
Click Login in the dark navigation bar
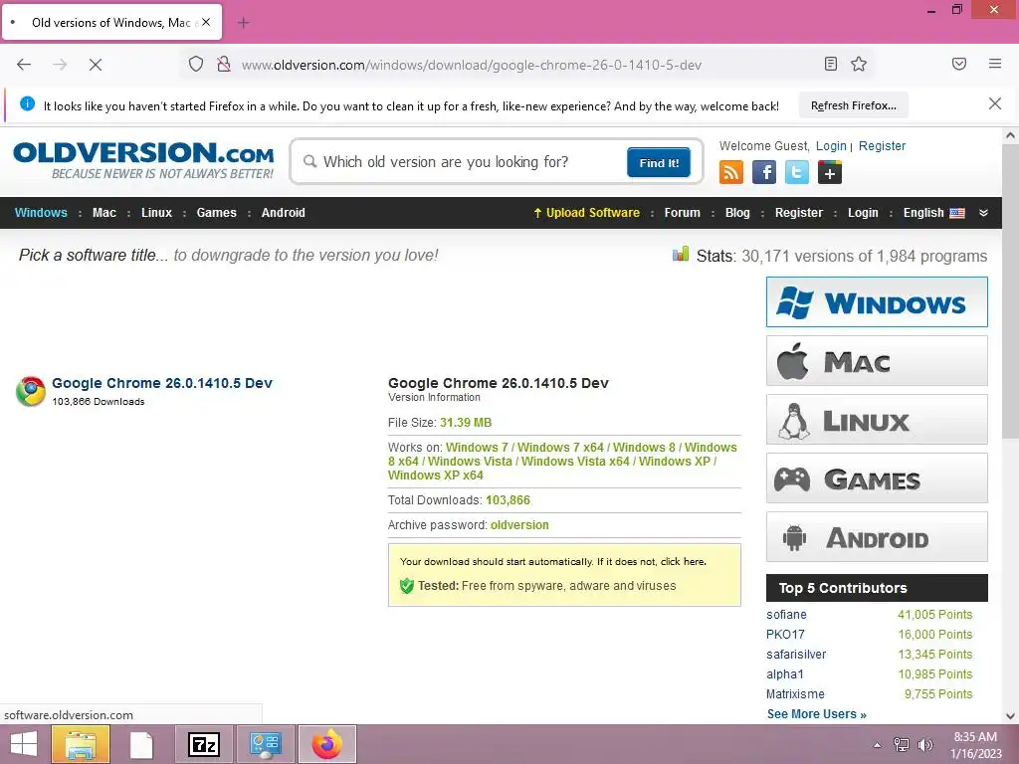click(863, 213)
